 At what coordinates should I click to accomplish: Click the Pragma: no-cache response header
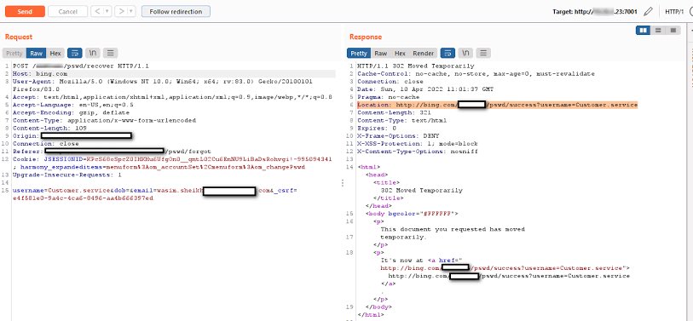point(388,97)
